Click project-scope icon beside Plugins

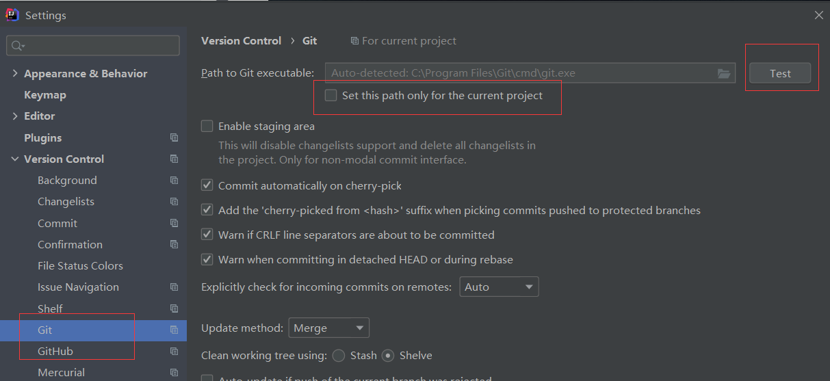coord(174,137)
